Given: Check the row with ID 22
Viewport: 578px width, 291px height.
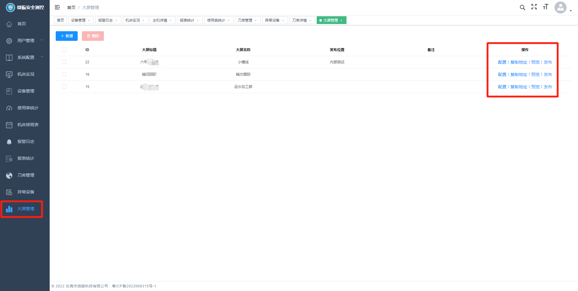Looking at the screenshot, I should 64,62.
